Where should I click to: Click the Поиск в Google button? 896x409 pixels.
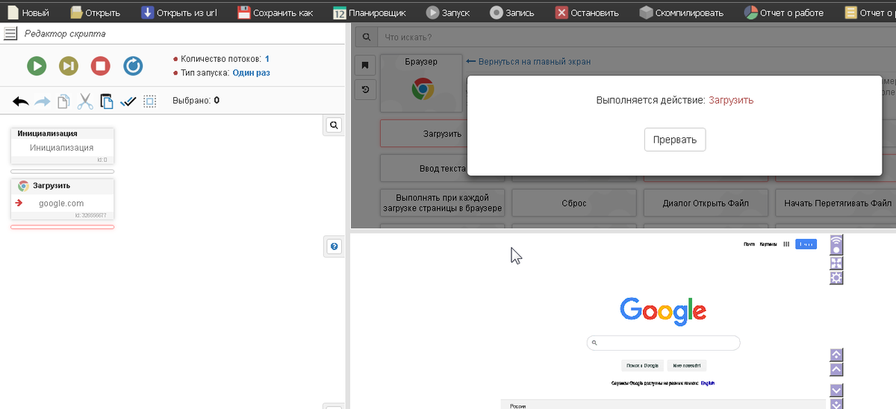[x=641, y=366]
